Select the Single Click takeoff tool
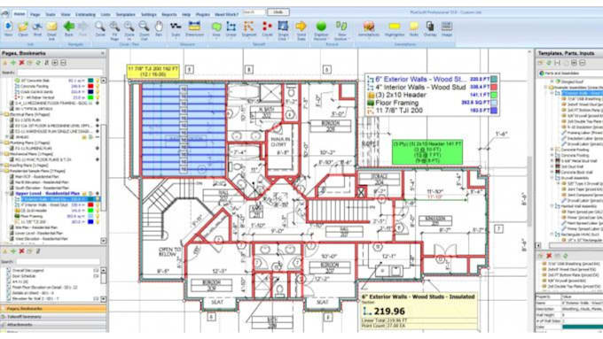 point(283,26)
